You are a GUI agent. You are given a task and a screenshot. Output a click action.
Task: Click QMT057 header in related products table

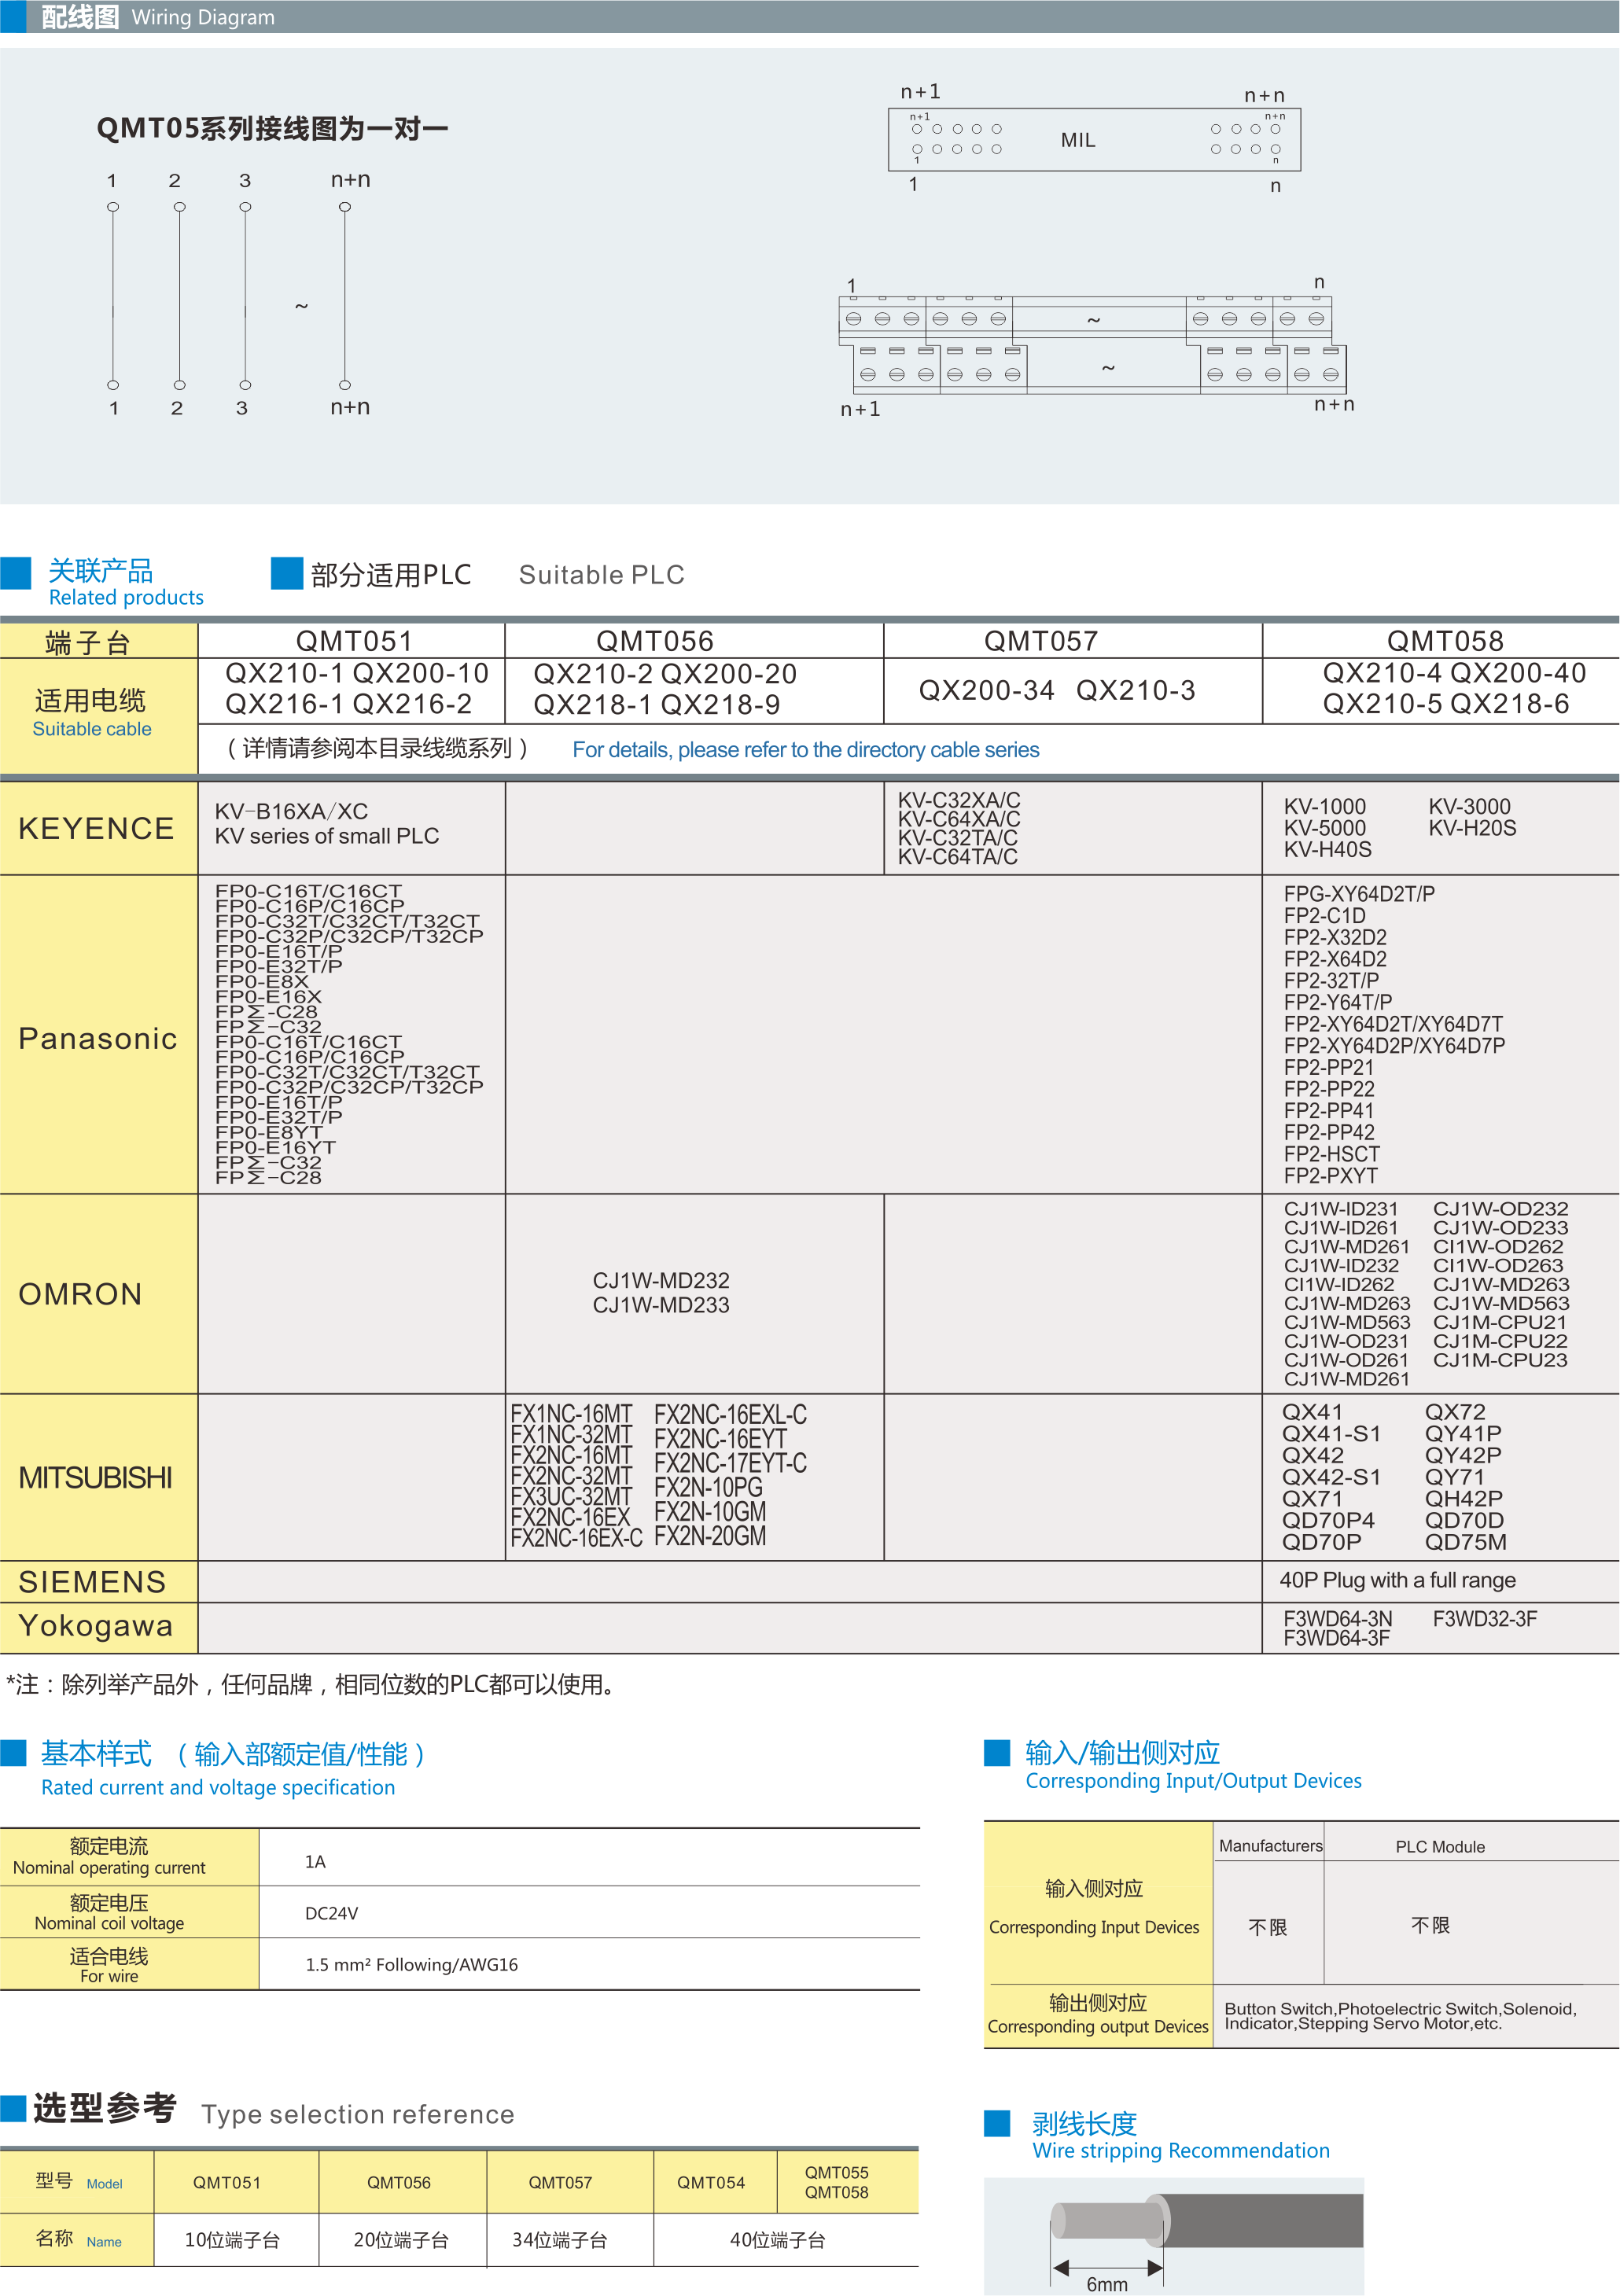pos(1041,641)
